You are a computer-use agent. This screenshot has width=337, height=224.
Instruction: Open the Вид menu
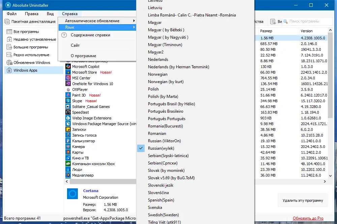coord(50,14)
